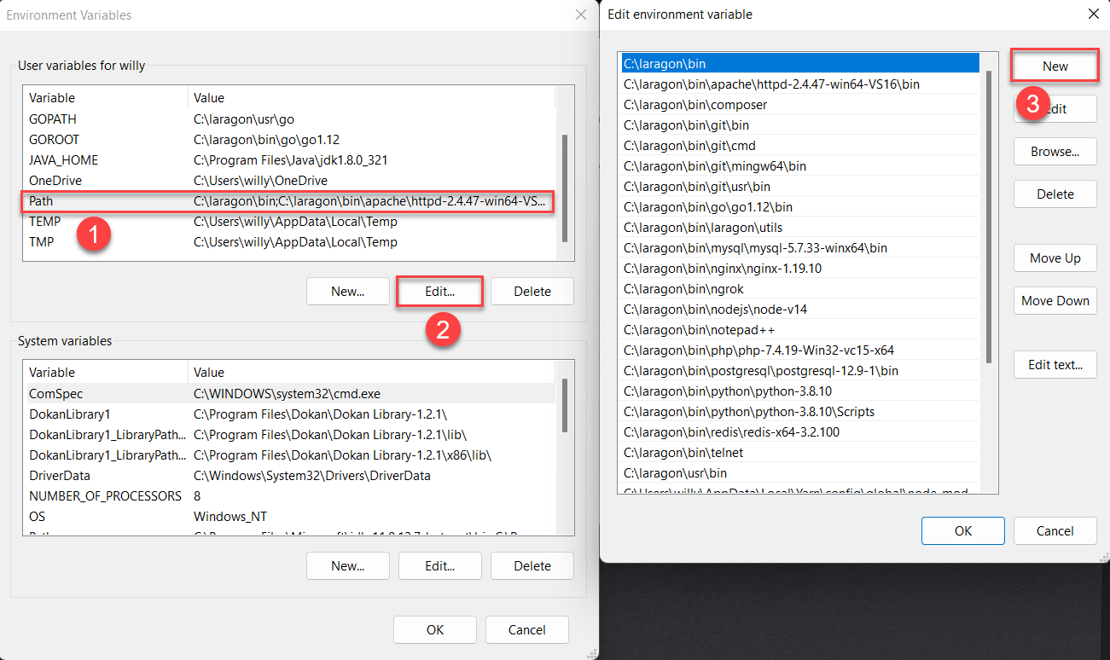
Task: Cancel the Edit environment variable dialog
Action: coord(1055,531)
